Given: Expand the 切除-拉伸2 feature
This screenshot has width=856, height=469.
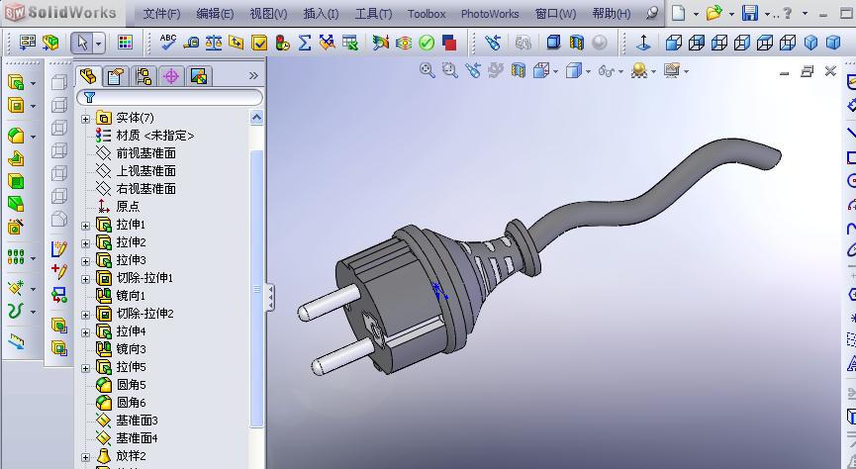Looking at the screenshot, I should coord(85,315).
